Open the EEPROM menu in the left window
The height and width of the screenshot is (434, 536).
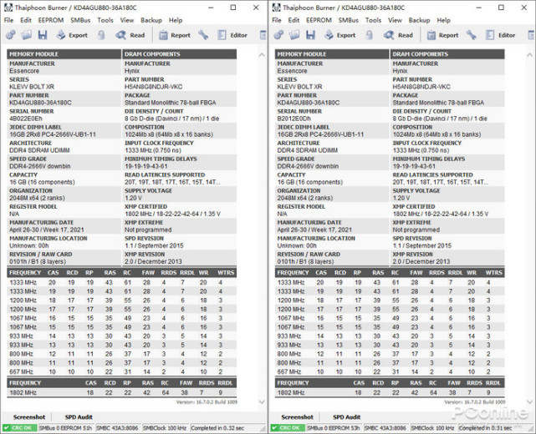51,21
